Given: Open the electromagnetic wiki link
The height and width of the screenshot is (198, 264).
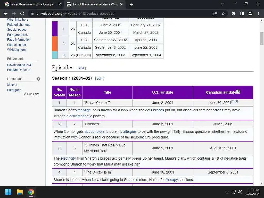Looking at the screenshot, I should [x=79, y=116].
